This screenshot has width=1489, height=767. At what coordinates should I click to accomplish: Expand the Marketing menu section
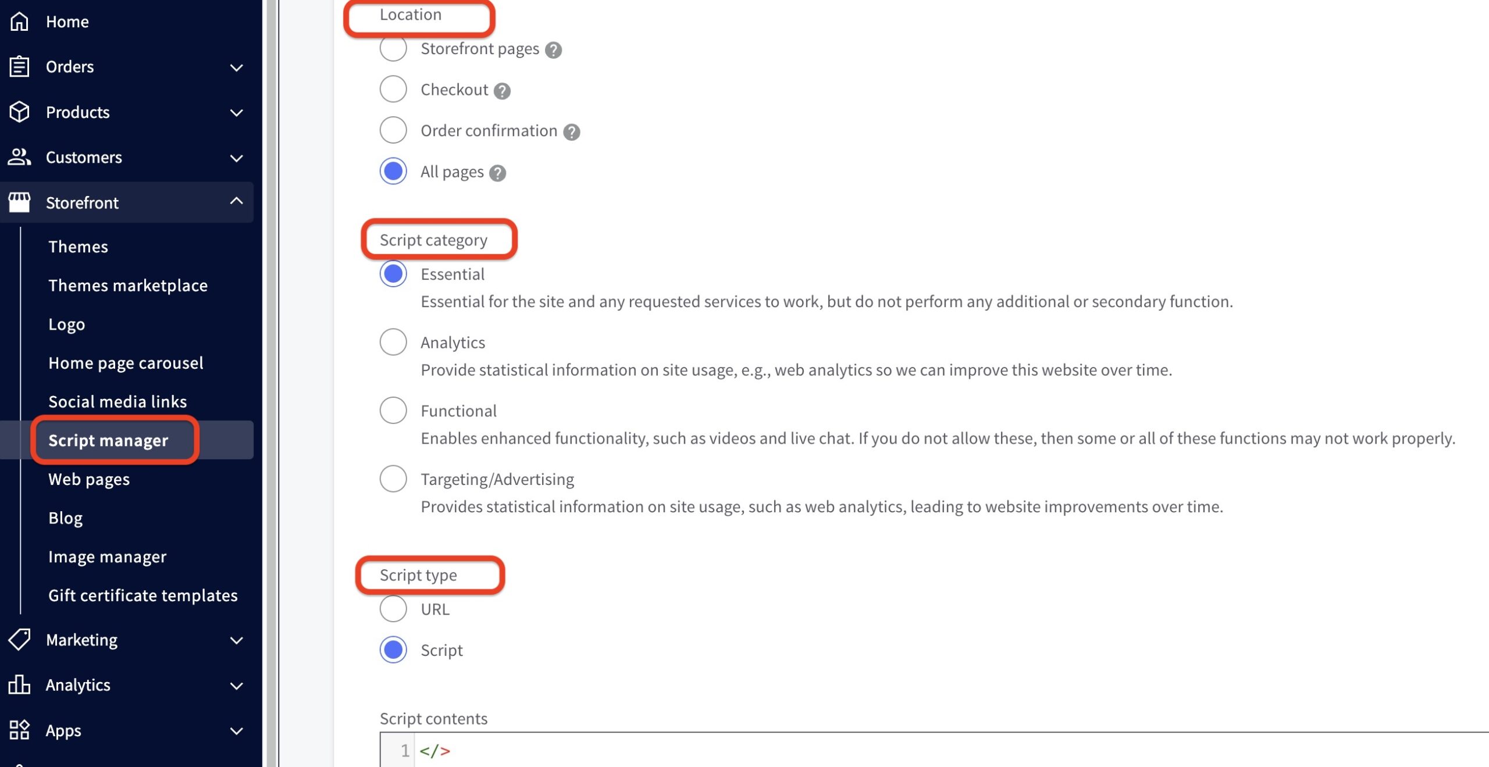tap(236, 640)
